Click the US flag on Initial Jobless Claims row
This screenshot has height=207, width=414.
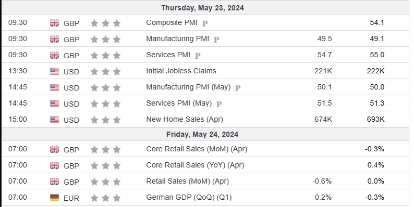point(54,71)
